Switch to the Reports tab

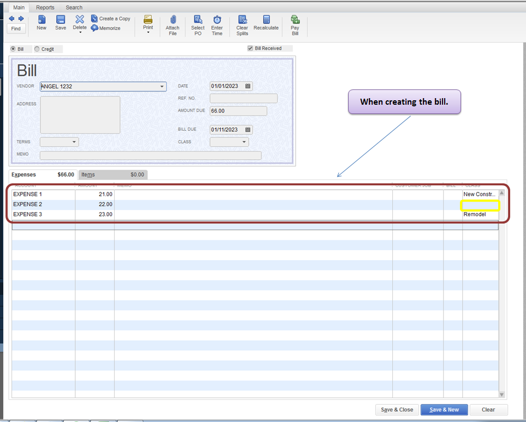point(45,8)
